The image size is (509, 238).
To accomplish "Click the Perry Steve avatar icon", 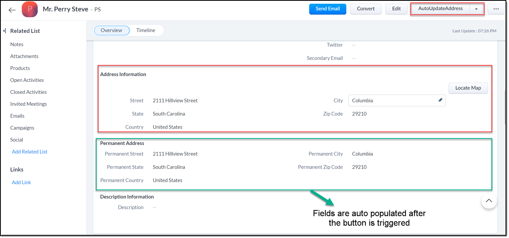I will (x=30, y=9).
